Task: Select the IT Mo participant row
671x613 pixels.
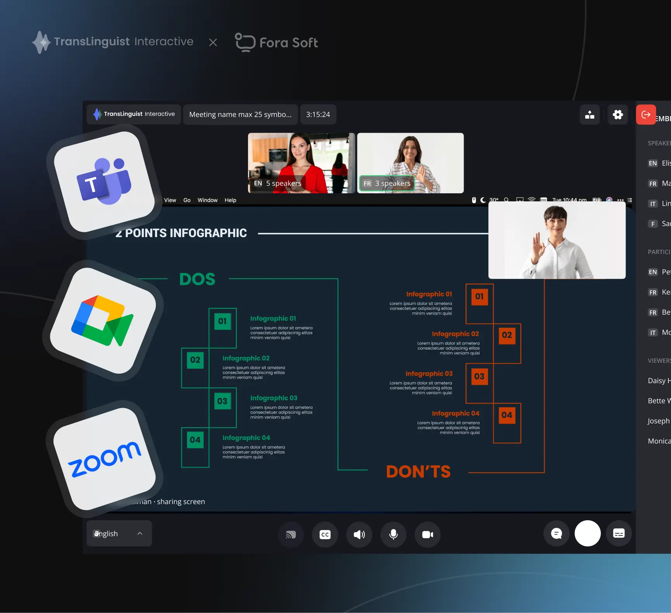Action: [x=659, y=332]
